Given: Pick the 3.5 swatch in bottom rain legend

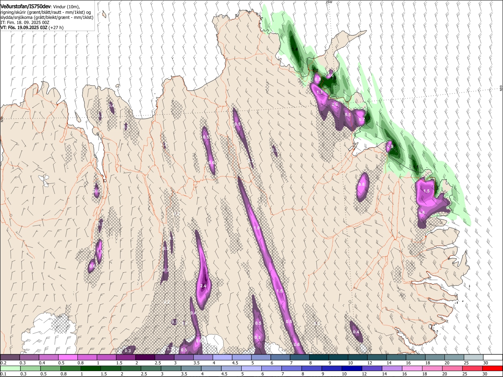Looking at the screenshot, I should click(x=191, y=368).
